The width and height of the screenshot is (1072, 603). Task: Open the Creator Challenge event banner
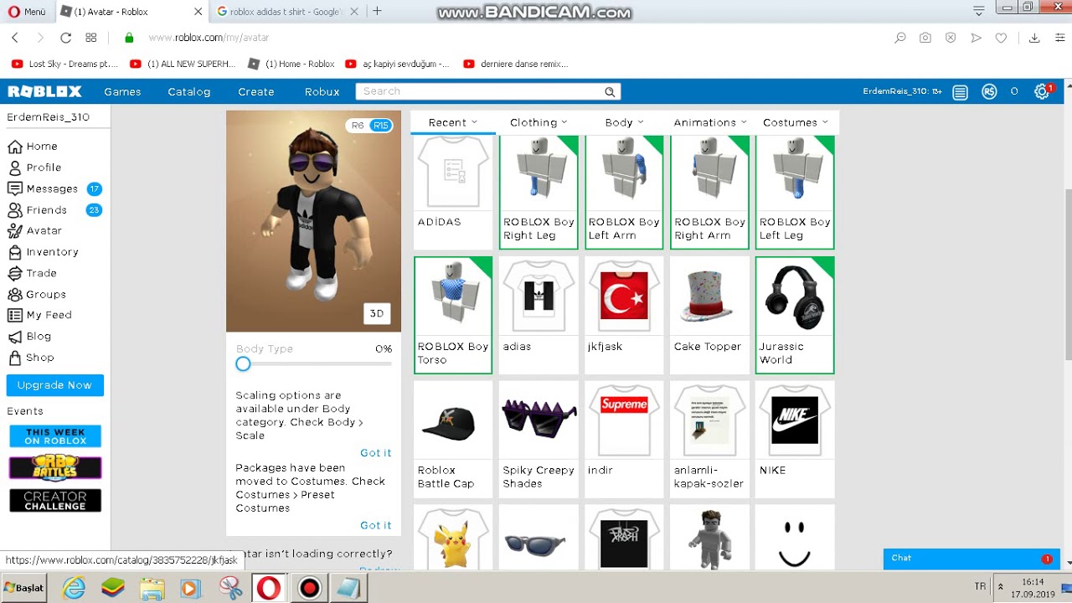point(55,501)
